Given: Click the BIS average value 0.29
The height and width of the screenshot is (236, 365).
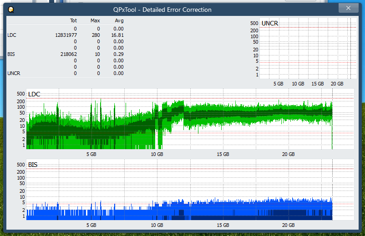Looking at the screenshot, I should click(x=119, y=54).
